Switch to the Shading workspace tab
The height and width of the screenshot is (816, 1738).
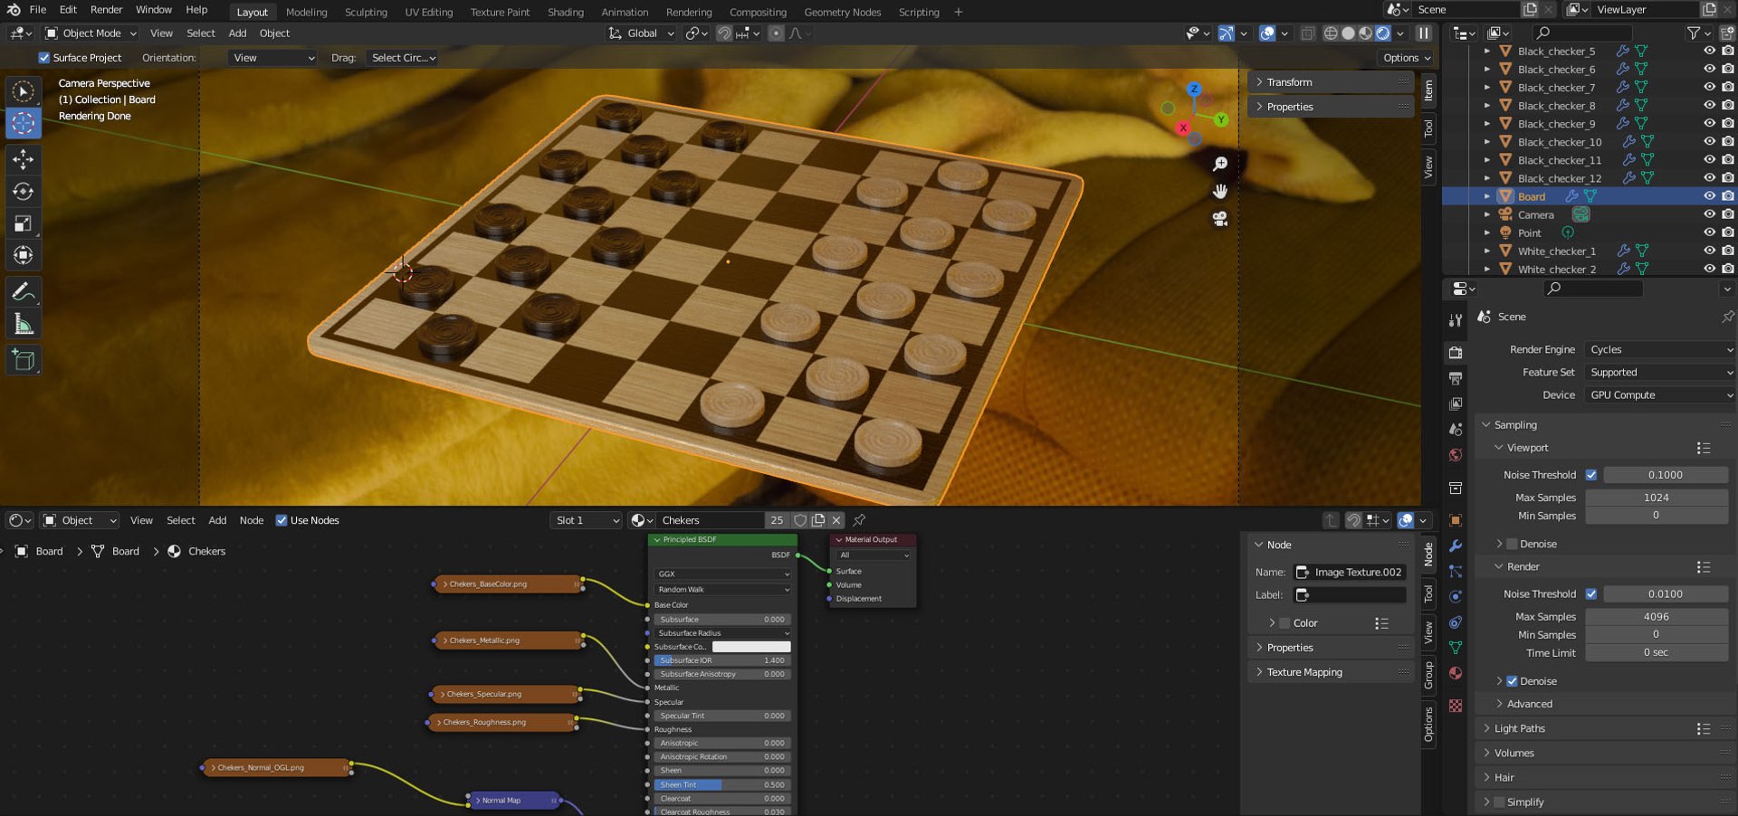point(565,12)
